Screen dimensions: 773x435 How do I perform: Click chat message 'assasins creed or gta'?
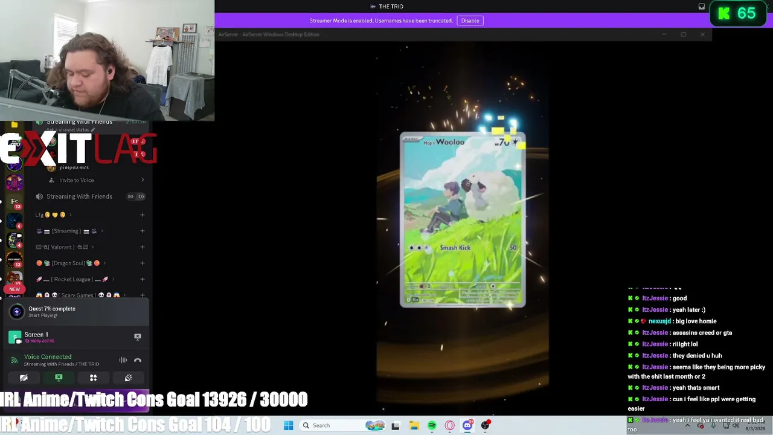coord(702,333)
